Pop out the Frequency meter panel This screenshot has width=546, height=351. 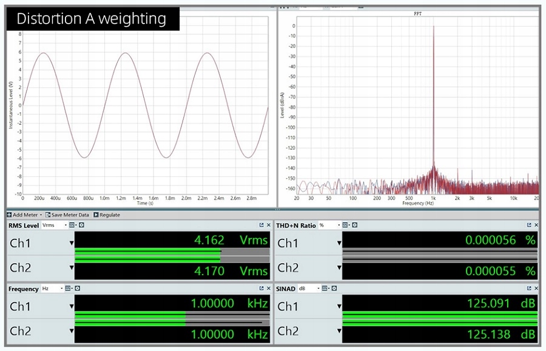coord(261,289)
